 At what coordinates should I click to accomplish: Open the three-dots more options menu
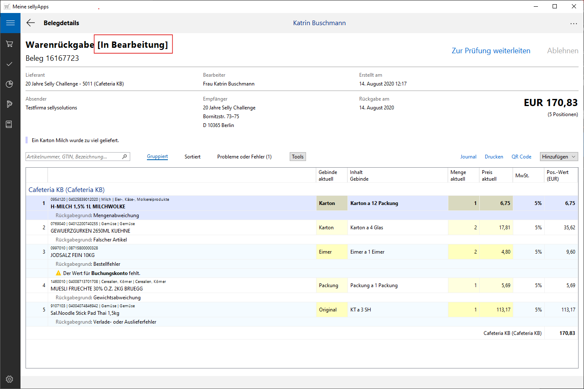(573, 23)
